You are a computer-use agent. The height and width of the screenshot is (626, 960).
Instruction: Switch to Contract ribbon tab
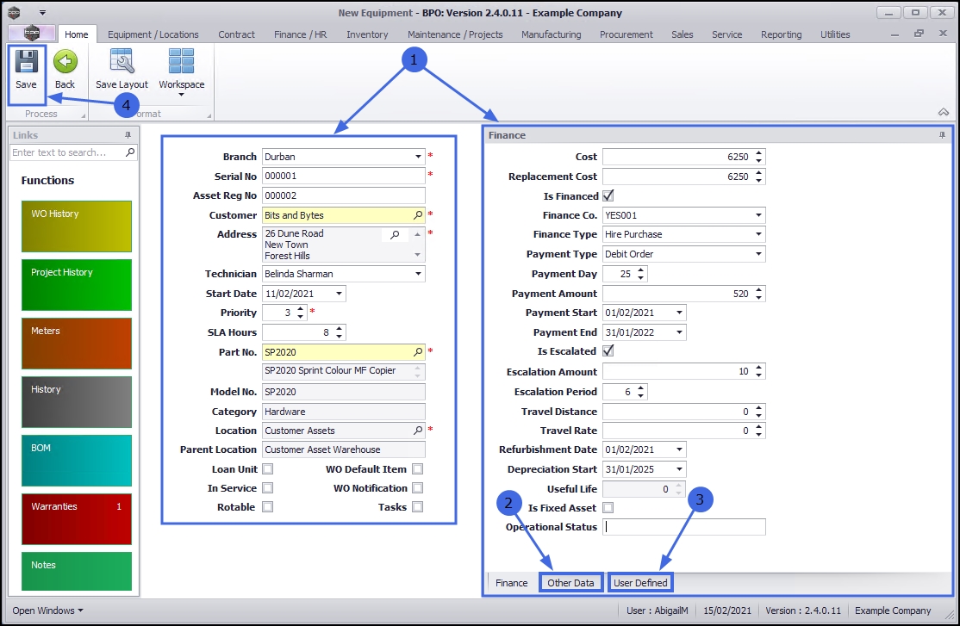pos(236,34)
